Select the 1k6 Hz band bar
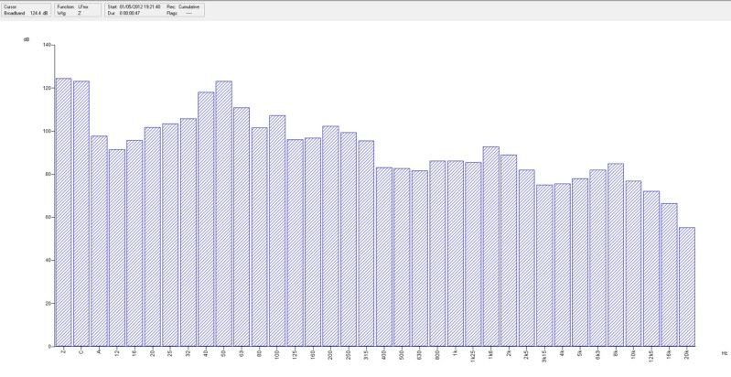 (491, 246)
